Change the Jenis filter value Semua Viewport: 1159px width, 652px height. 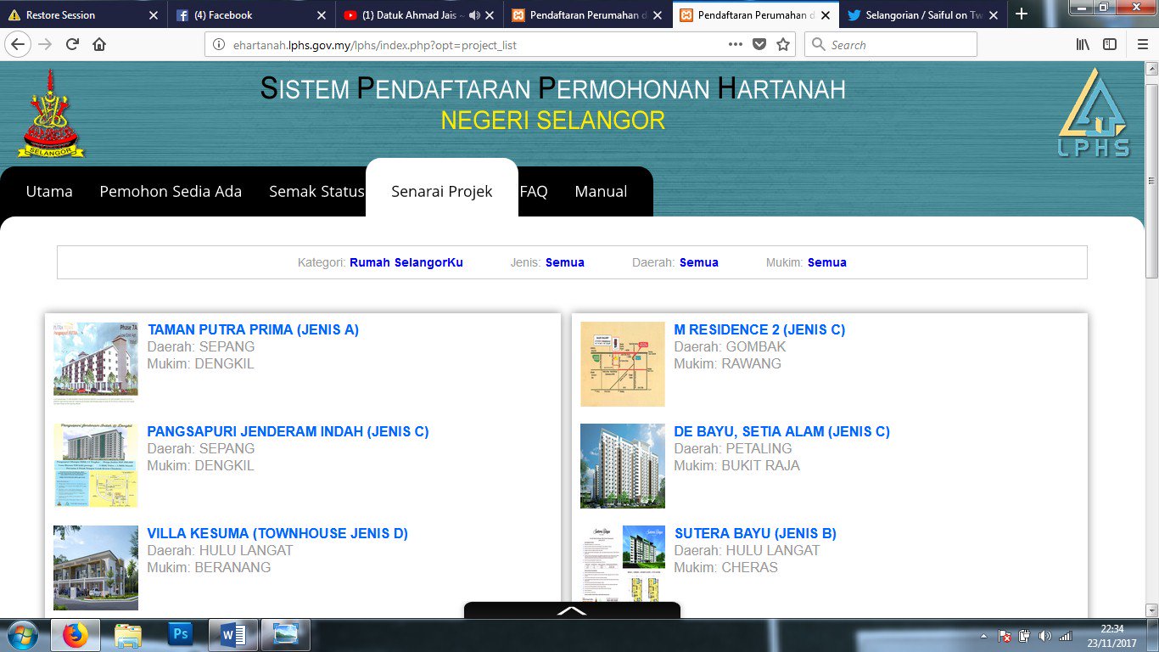pyautogui.click(x=565, y=262)
